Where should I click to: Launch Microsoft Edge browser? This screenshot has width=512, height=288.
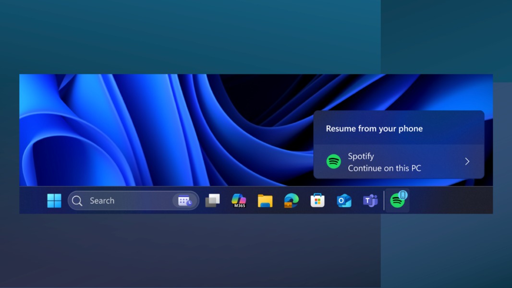(291, 200)
